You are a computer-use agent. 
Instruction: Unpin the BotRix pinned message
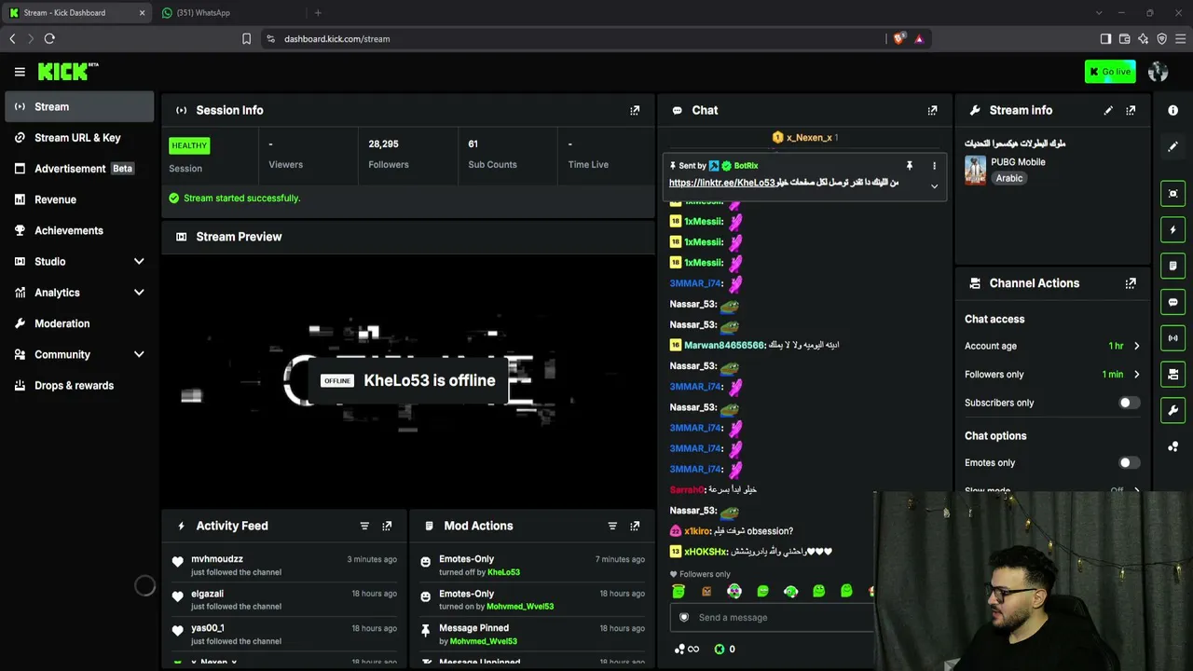tap(910, 166)
